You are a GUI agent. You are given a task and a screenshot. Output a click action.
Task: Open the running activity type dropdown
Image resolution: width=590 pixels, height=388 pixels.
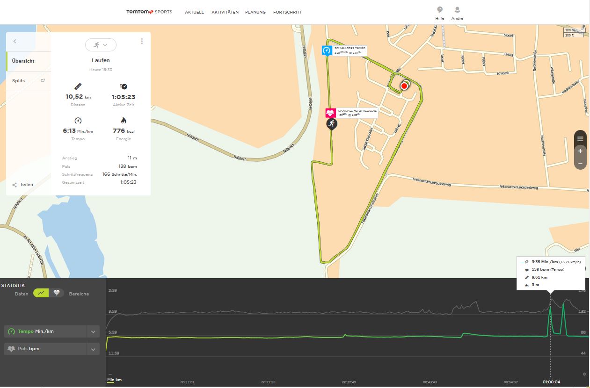tap(101, 45)
